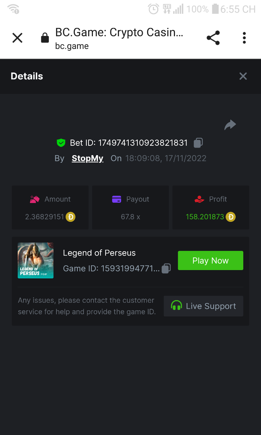Contact Live Support
Image resolution: width=261 pixels, height=435 pixels.
[204, 306]
